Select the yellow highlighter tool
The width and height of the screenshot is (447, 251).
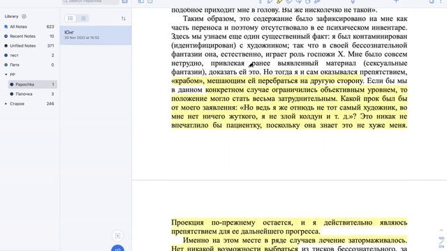[279, 1]
